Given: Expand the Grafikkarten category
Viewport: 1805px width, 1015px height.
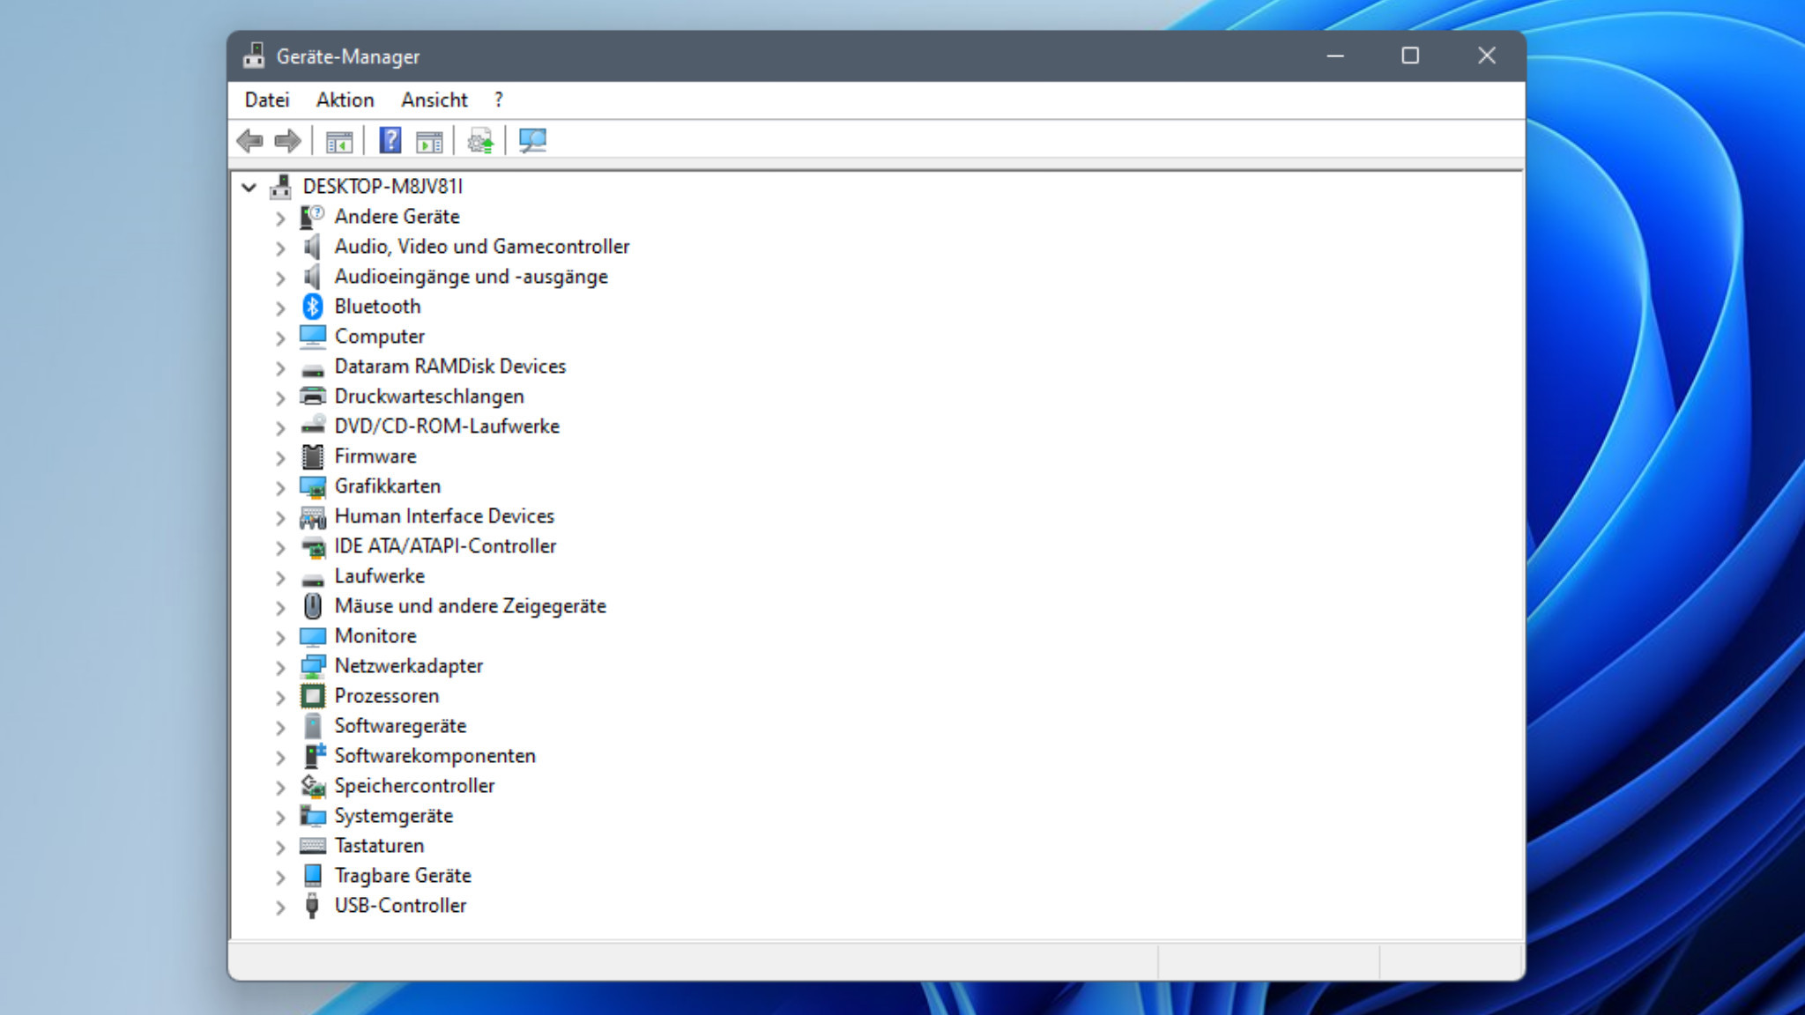Looking at the screenshot, I should (x=279, y=485).
